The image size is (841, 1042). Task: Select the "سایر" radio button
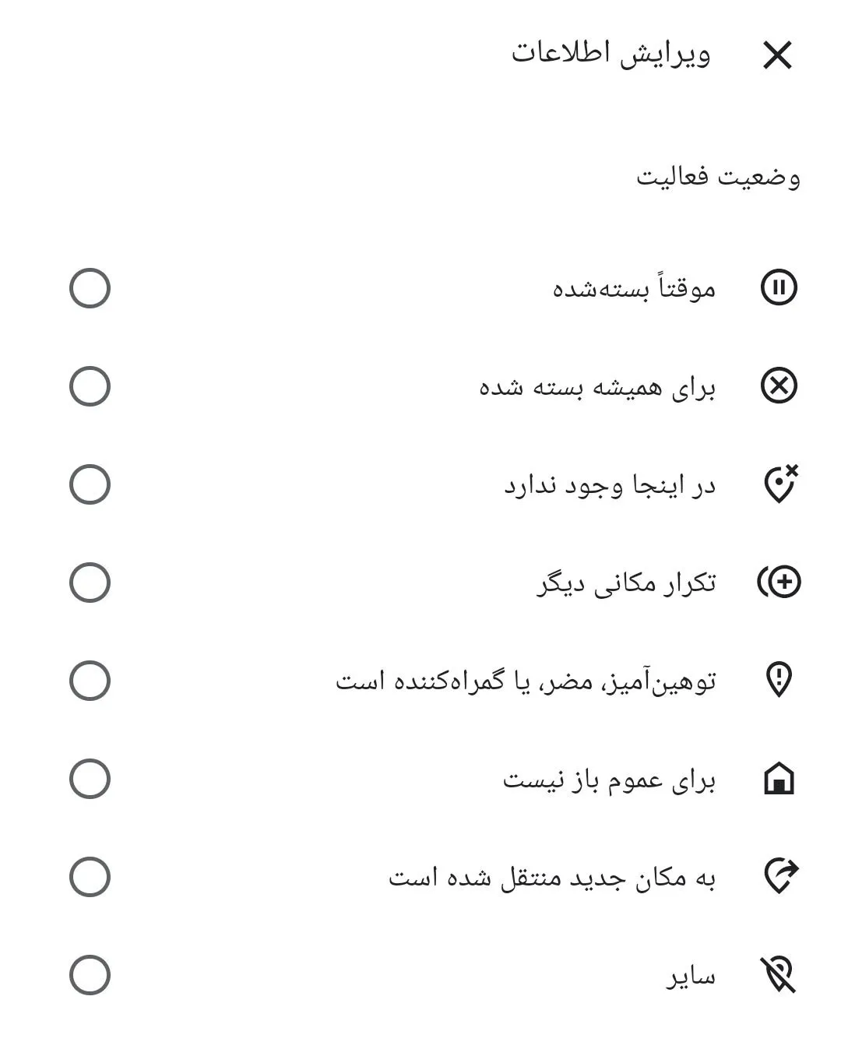coord(90,975)
